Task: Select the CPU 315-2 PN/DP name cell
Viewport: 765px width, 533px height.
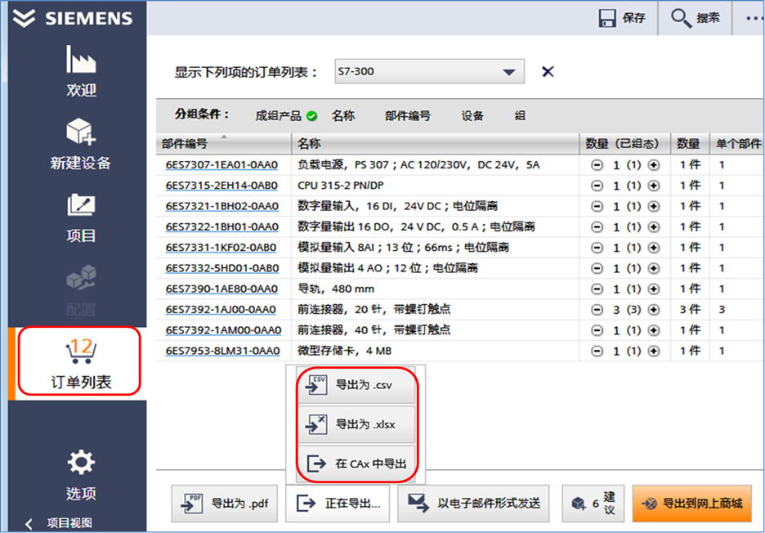Action: [x=435, y=186]
